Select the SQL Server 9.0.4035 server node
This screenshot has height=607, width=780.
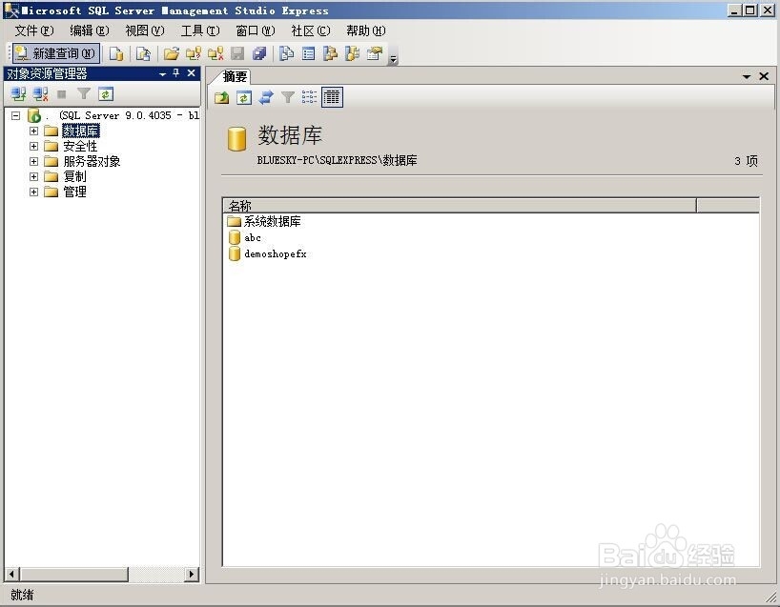[x=122, y=115]
